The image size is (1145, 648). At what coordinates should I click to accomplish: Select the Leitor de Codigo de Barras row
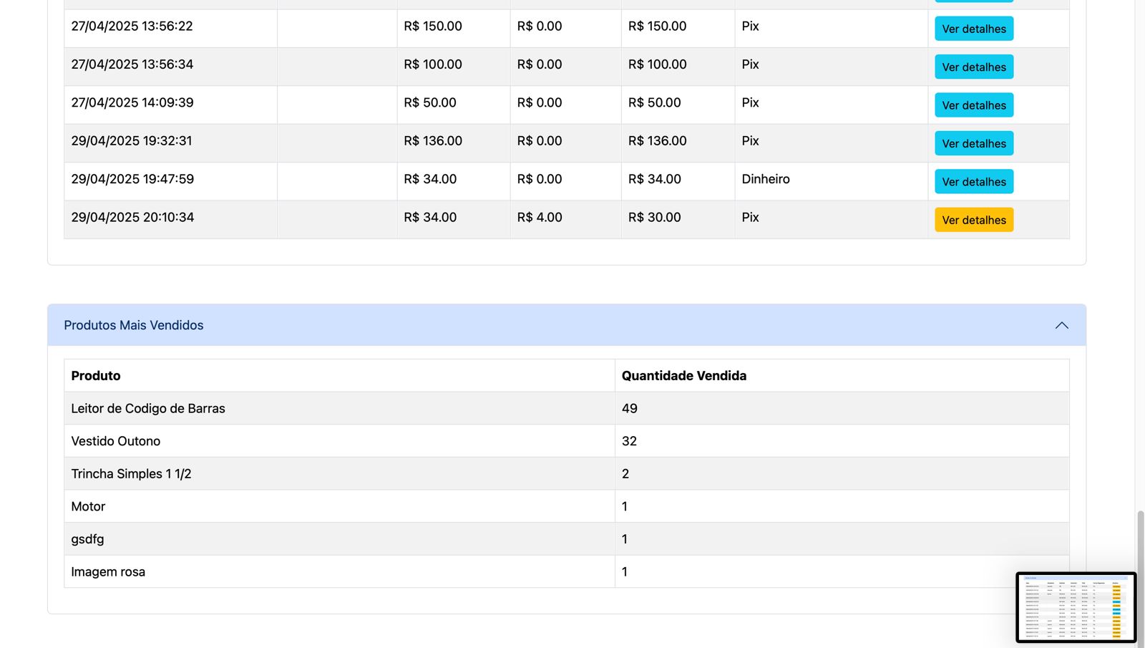point(148,409)
